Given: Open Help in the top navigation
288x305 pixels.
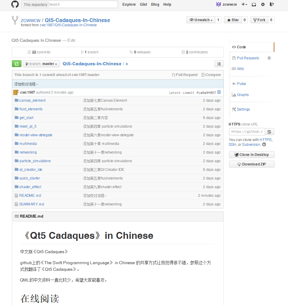Looking at the screenshot, I should (167, 4).
